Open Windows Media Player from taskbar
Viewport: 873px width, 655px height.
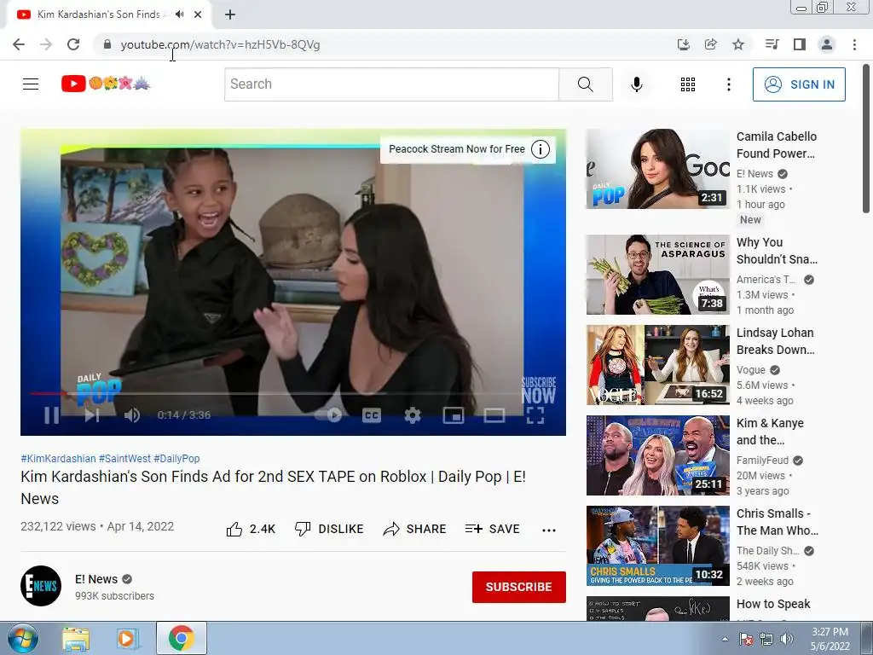[x=127, y=639]
